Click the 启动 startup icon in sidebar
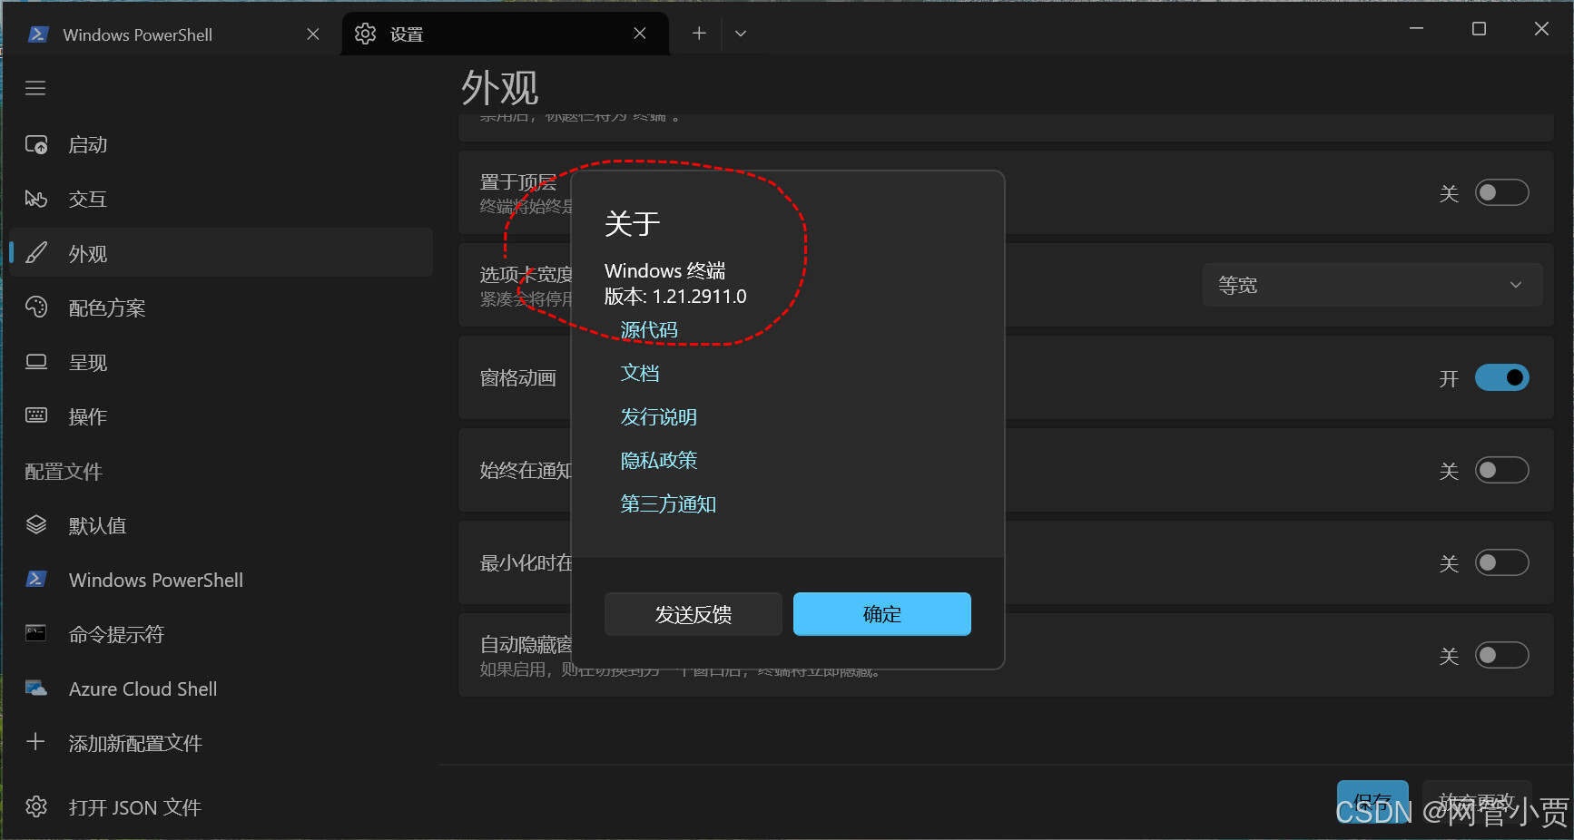This screenshot has width=1574, height=840. [x=36, y=145]
